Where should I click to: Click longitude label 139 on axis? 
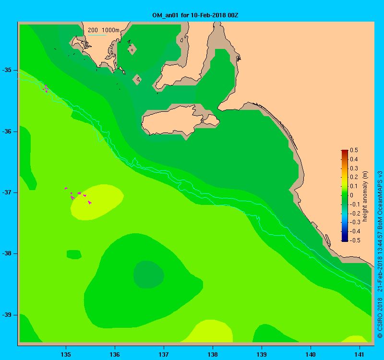(262, 354)
